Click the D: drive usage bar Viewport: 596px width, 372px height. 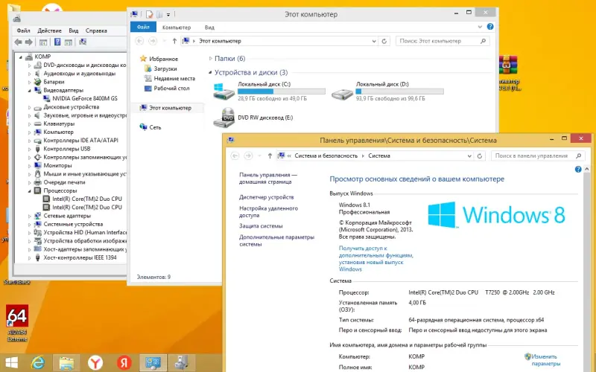[x=399, y=92]
